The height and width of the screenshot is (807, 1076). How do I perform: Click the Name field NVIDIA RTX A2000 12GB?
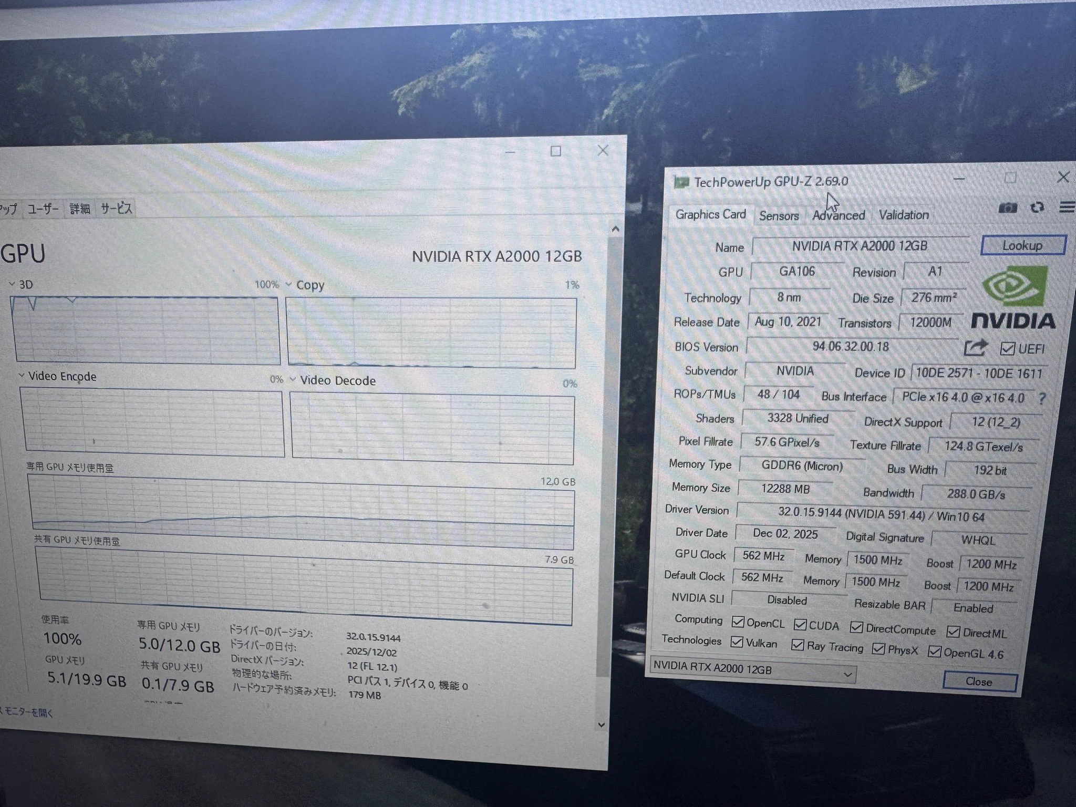(860, 246)
